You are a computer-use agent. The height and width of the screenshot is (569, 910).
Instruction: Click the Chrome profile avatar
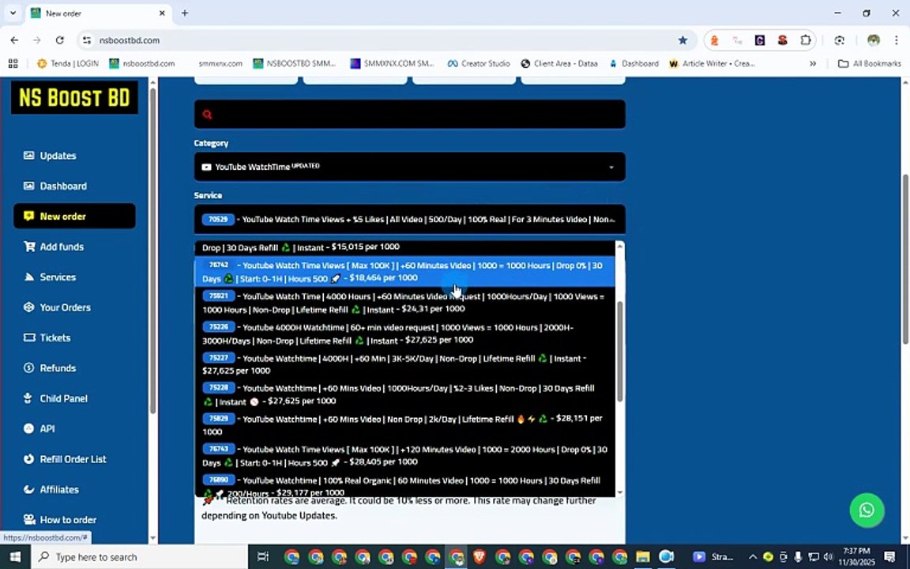(874, 40)
